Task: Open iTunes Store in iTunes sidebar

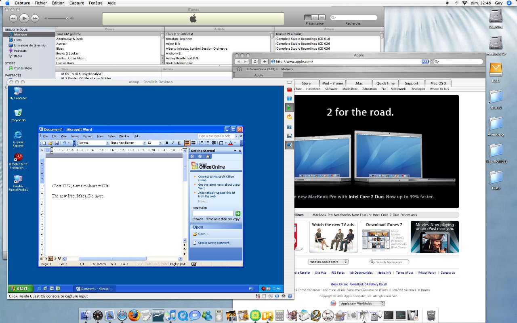Action: coord(23,68)
